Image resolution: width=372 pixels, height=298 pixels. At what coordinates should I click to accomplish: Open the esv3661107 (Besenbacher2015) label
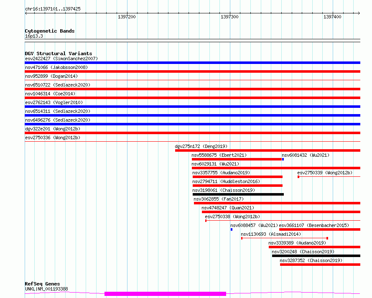coord(314,225)
